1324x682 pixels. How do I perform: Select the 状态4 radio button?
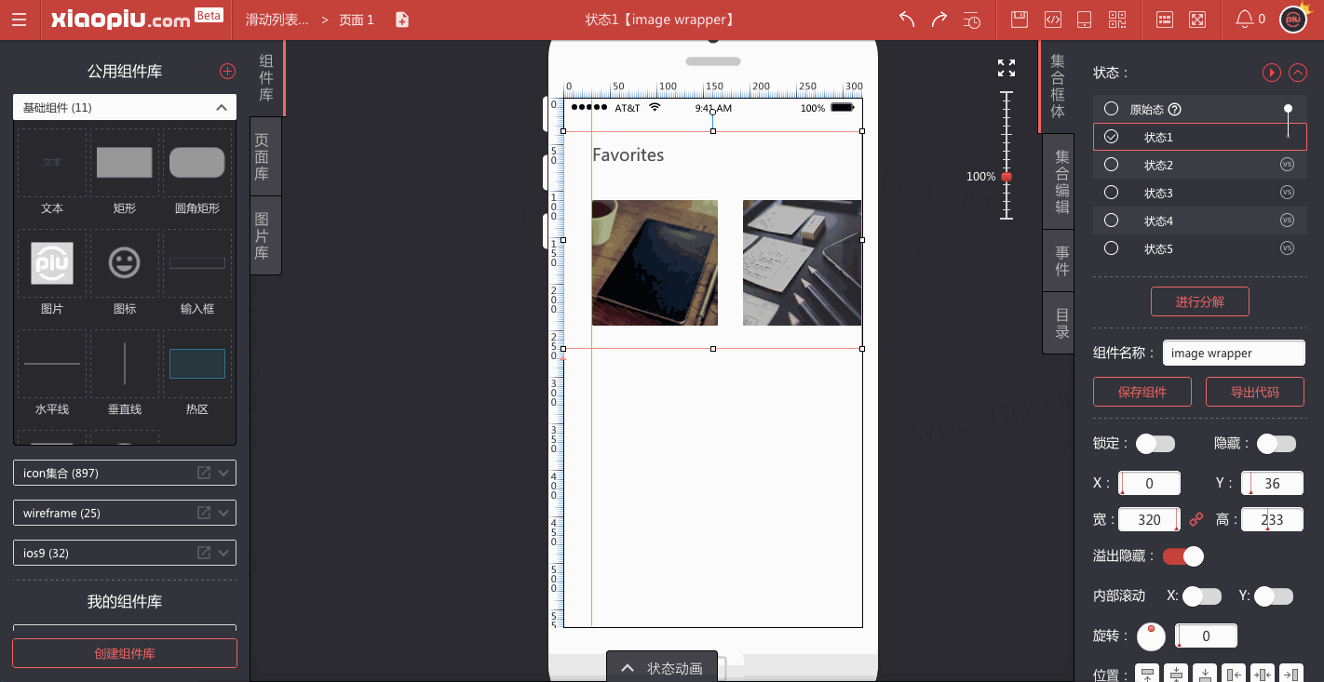pos(1111,221)
